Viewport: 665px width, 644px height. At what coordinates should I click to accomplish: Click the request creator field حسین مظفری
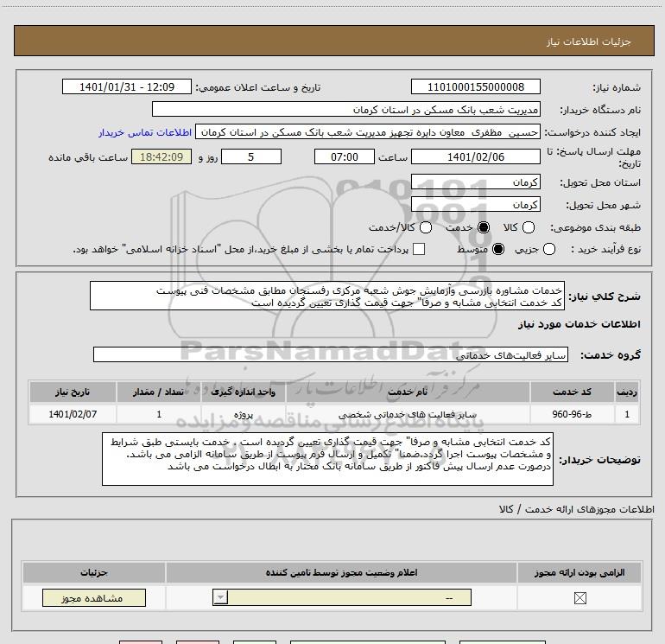point(368,132)
